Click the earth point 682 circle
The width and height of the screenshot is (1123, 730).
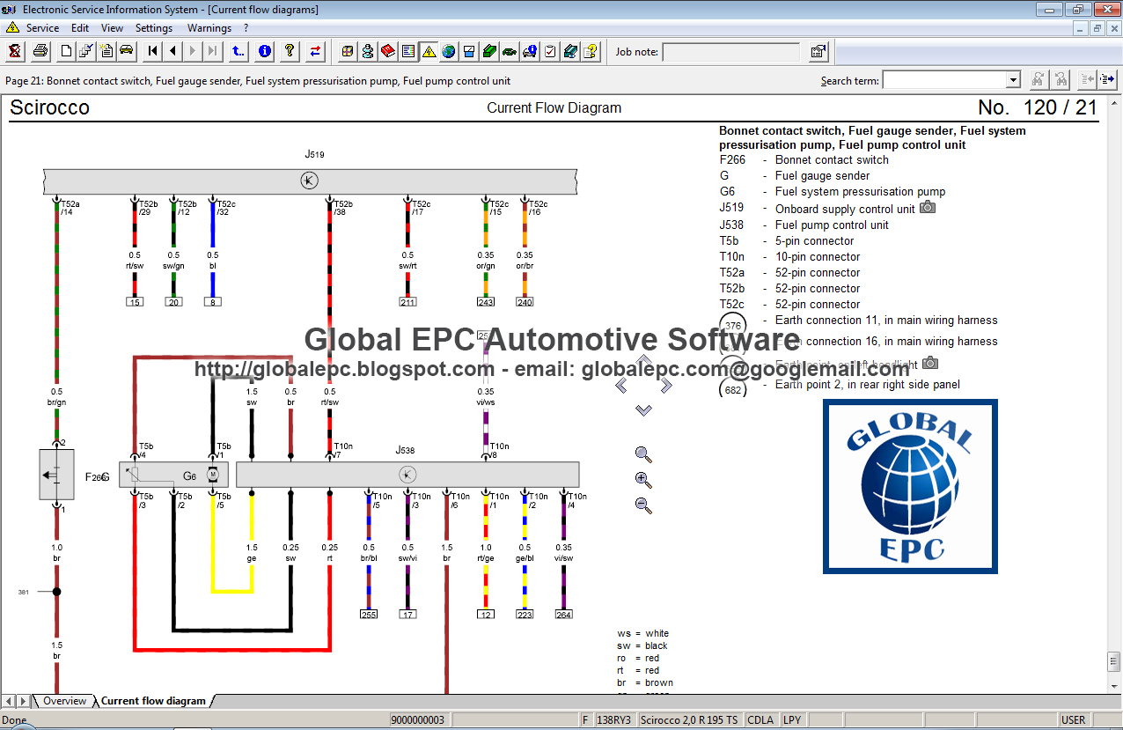pyautogui.click(x=732, y=388)
